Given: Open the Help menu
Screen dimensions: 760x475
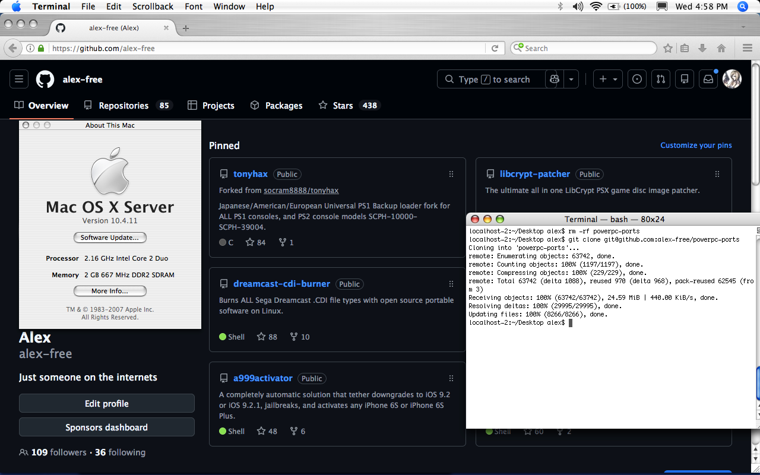Looking at the screenshot, I should click(x=265, y=7).
